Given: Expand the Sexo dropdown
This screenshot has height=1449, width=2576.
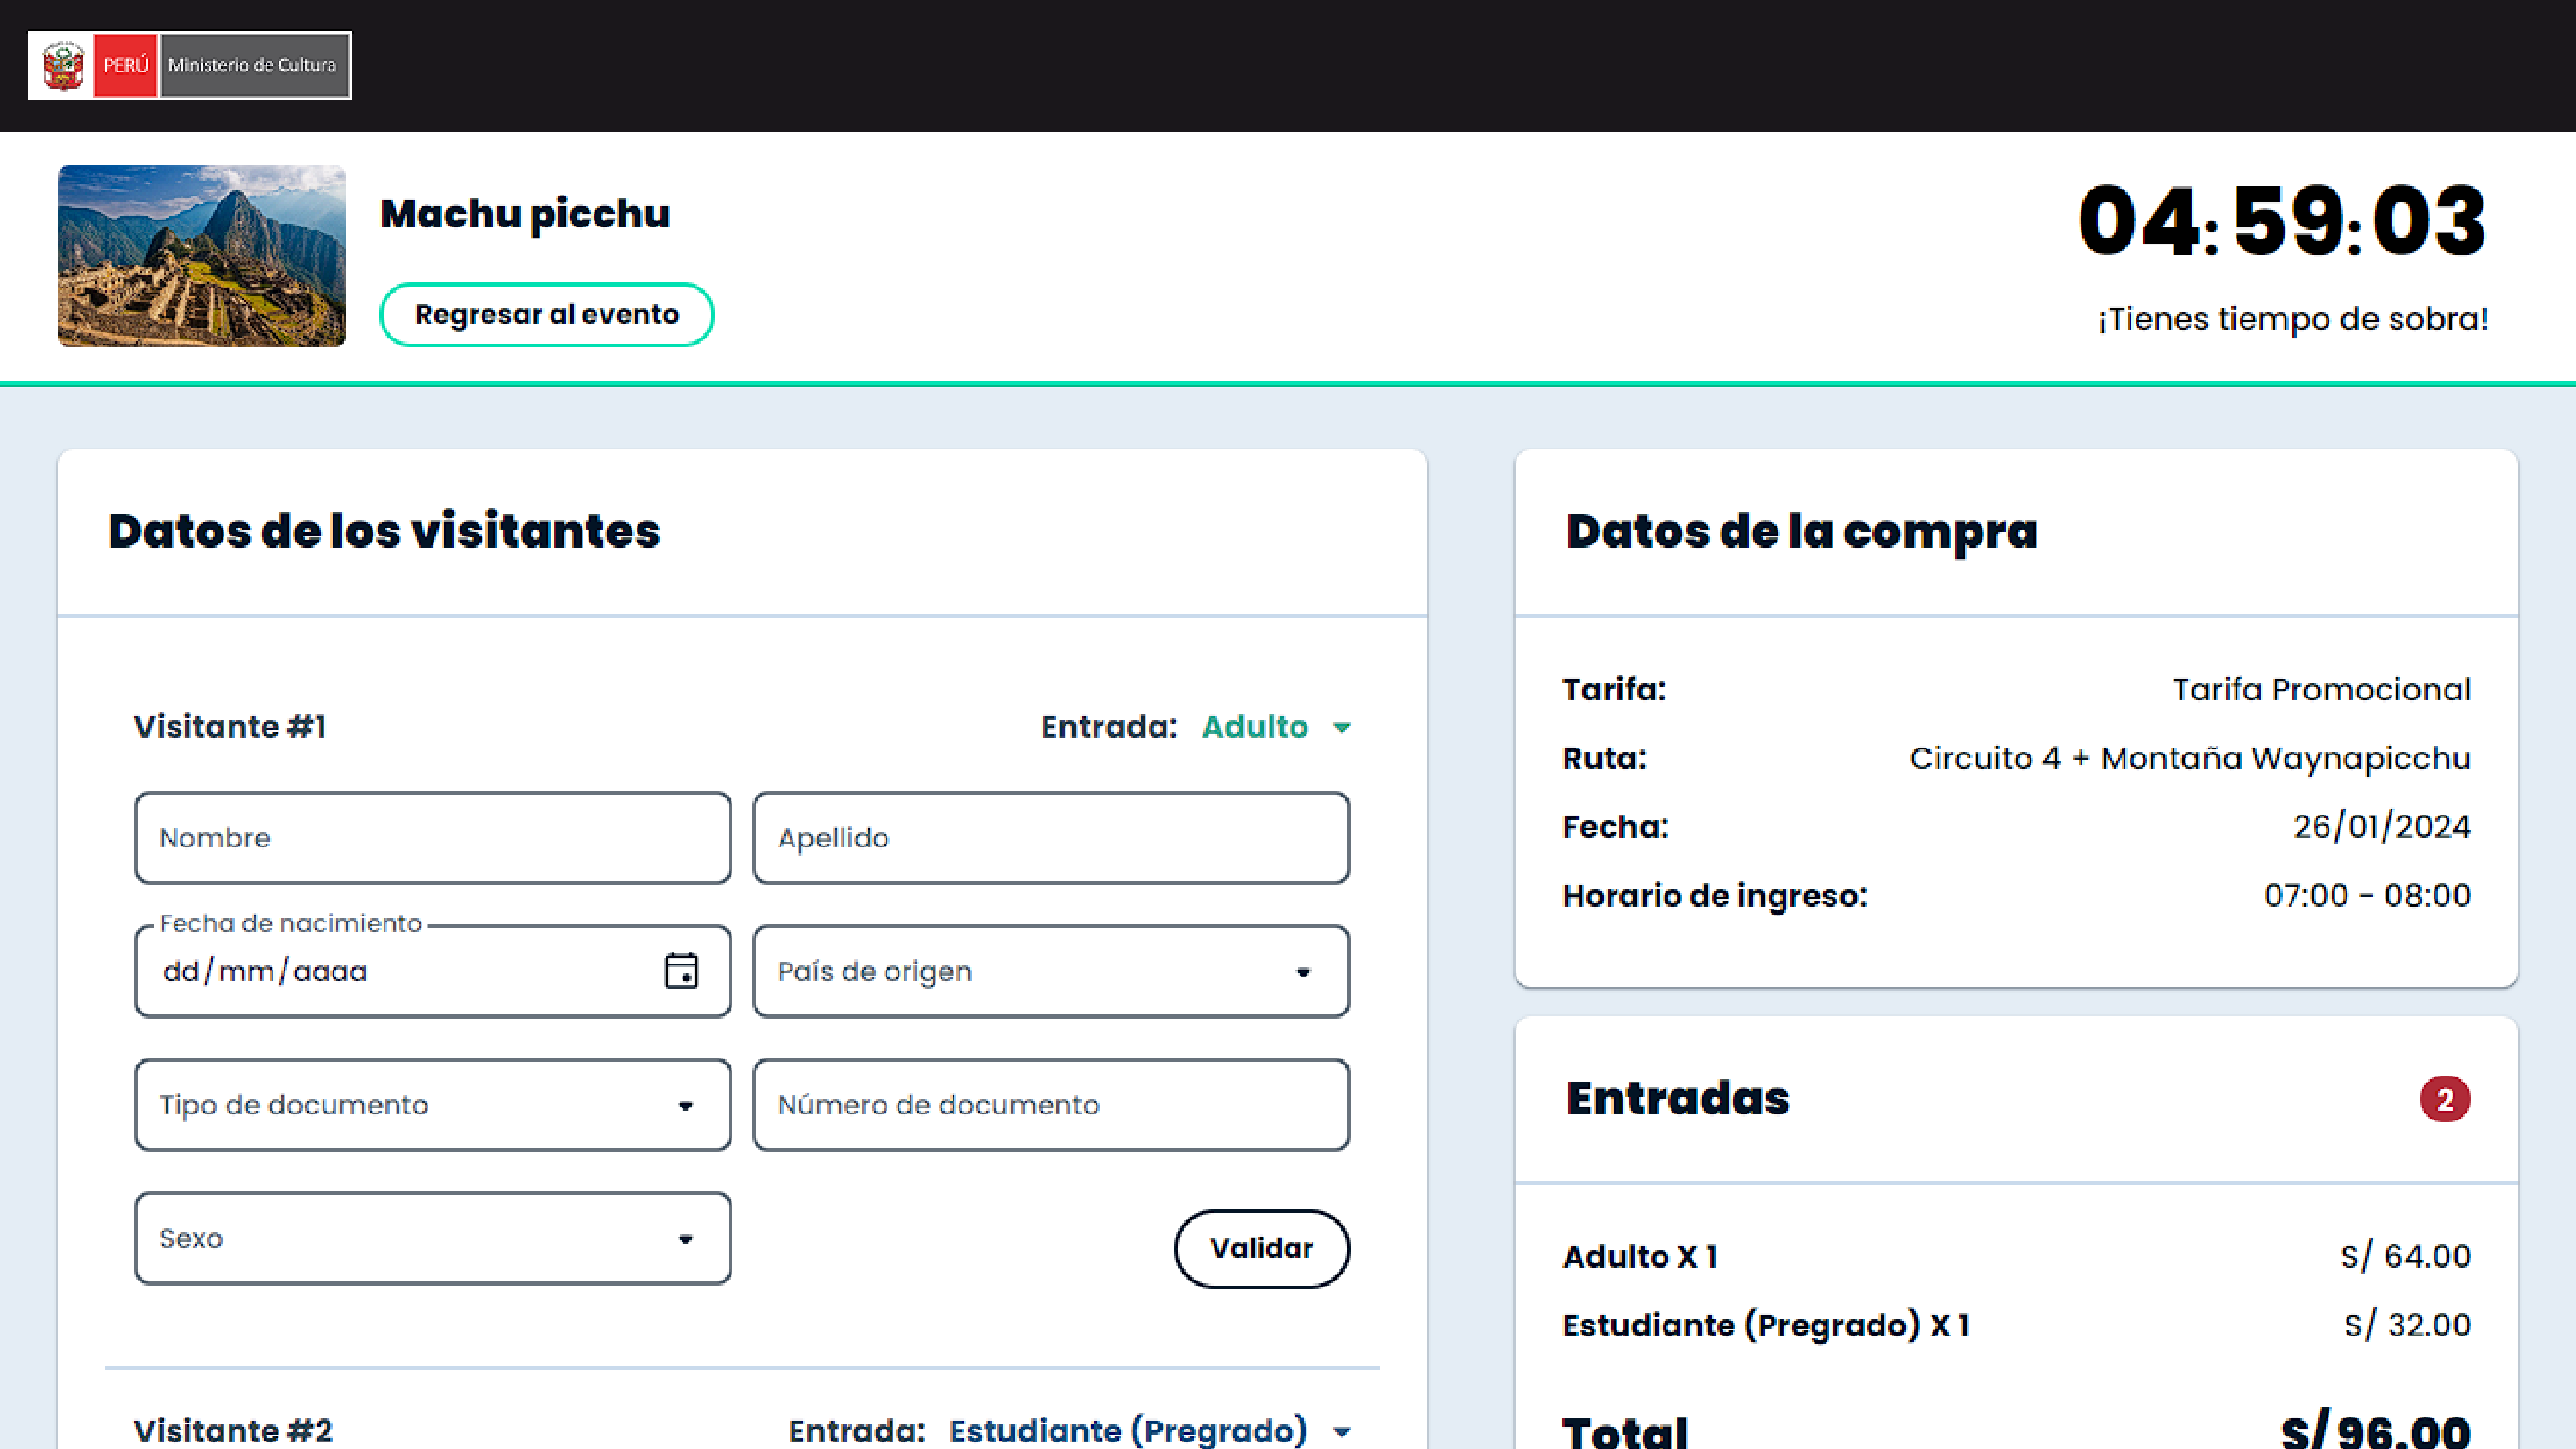Looking at the screenshot, I should pyautogui.click(x=432, y=1238).
